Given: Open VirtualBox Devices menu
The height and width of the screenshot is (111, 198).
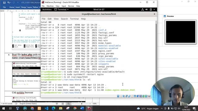Looking at the screenshot, I should pyautogui.click(x=71, y=6).
